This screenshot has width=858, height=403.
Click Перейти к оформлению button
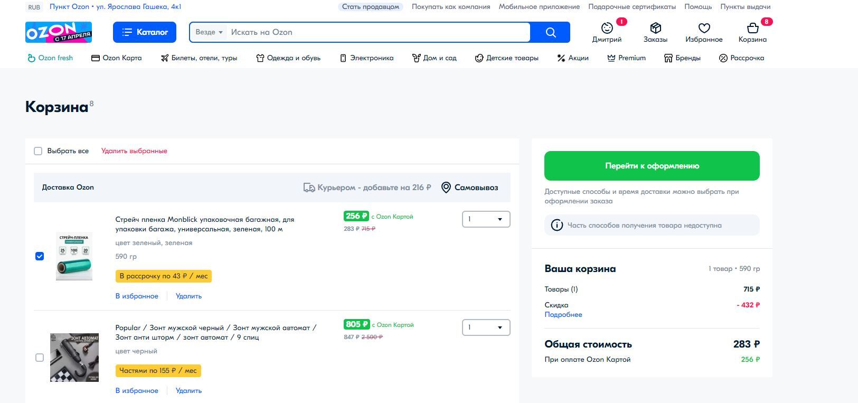(x=652, y=166)
